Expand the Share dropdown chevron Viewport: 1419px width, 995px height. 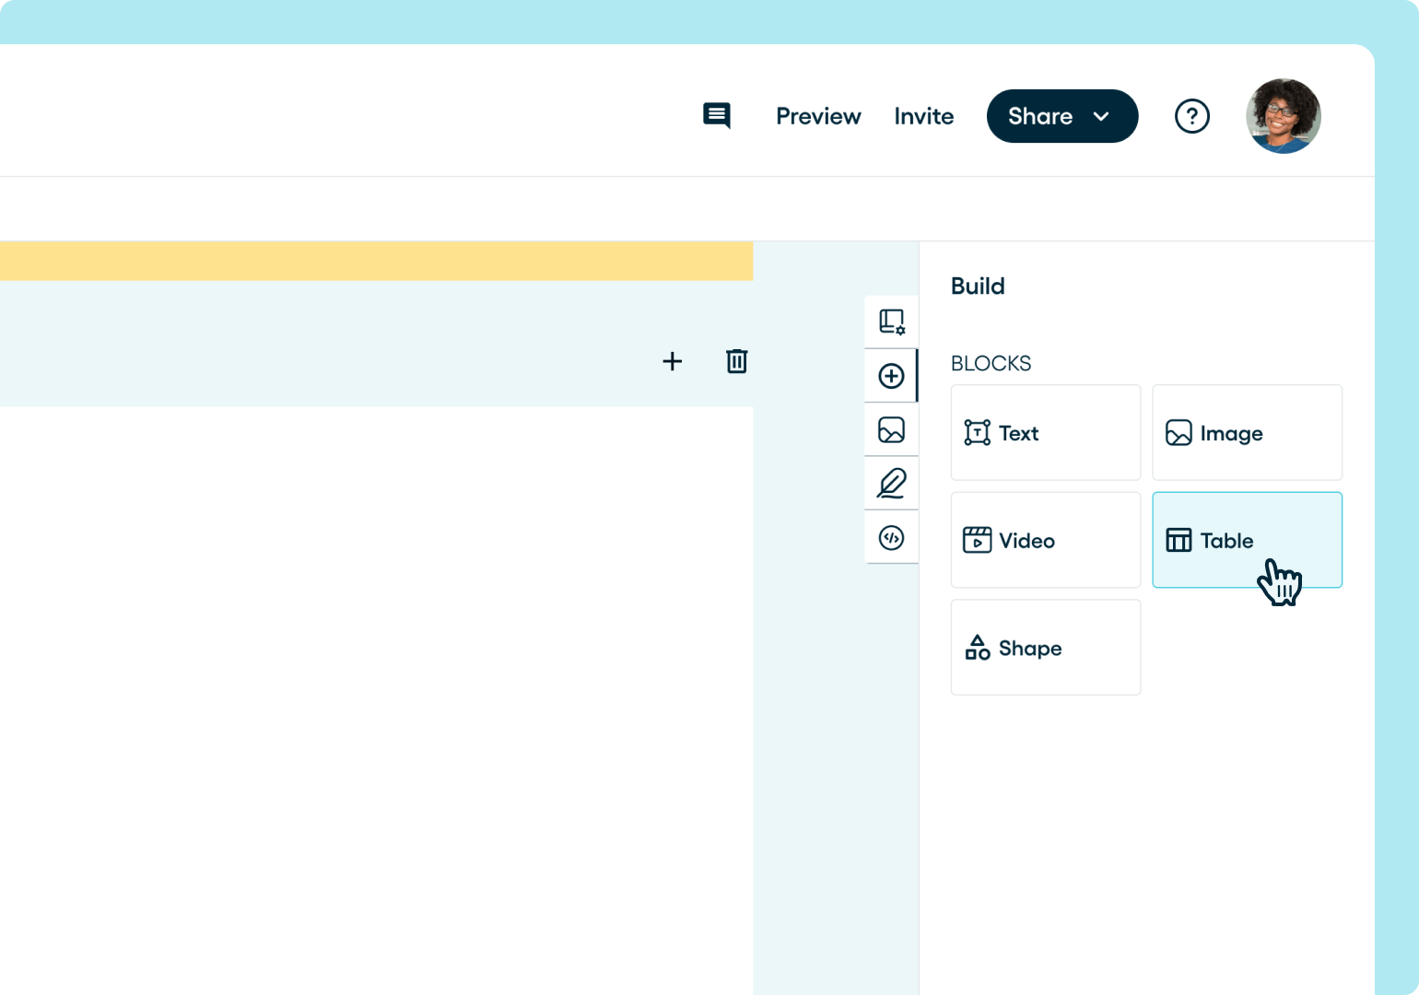click(1102, 116)
